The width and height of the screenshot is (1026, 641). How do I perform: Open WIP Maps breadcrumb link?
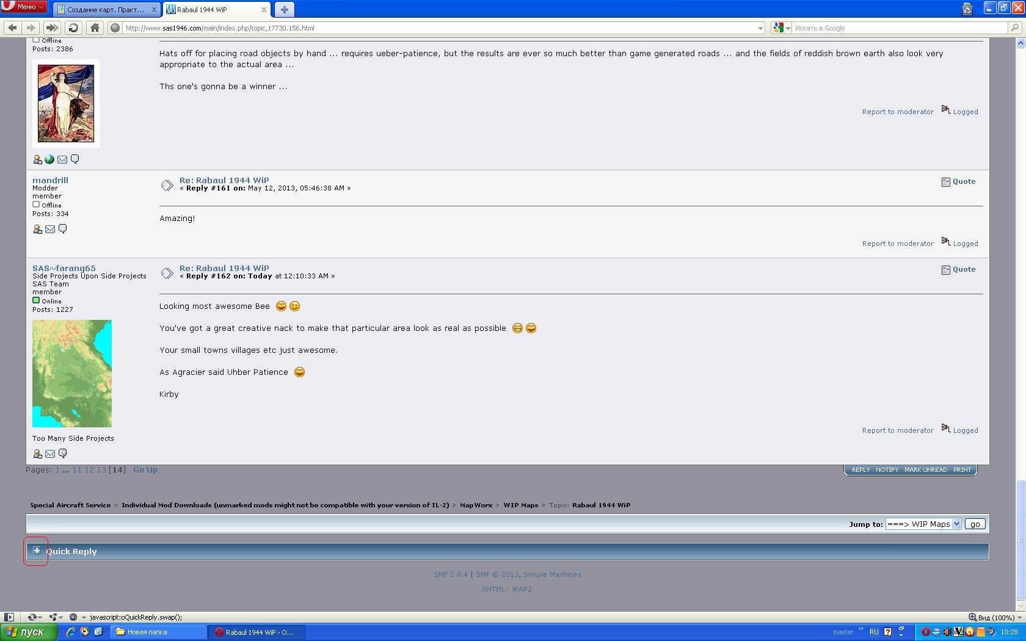521,505
